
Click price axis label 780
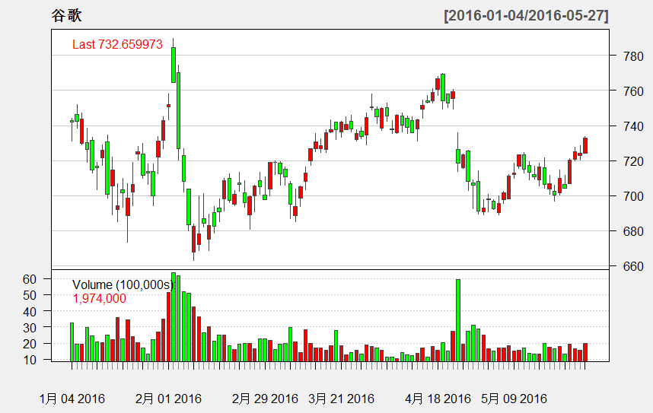click(633, 56)
